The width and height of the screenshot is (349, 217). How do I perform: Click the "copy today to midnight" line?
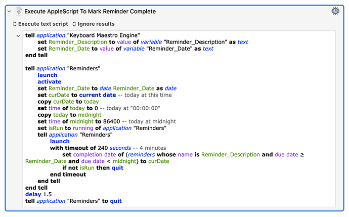[69, 115]
